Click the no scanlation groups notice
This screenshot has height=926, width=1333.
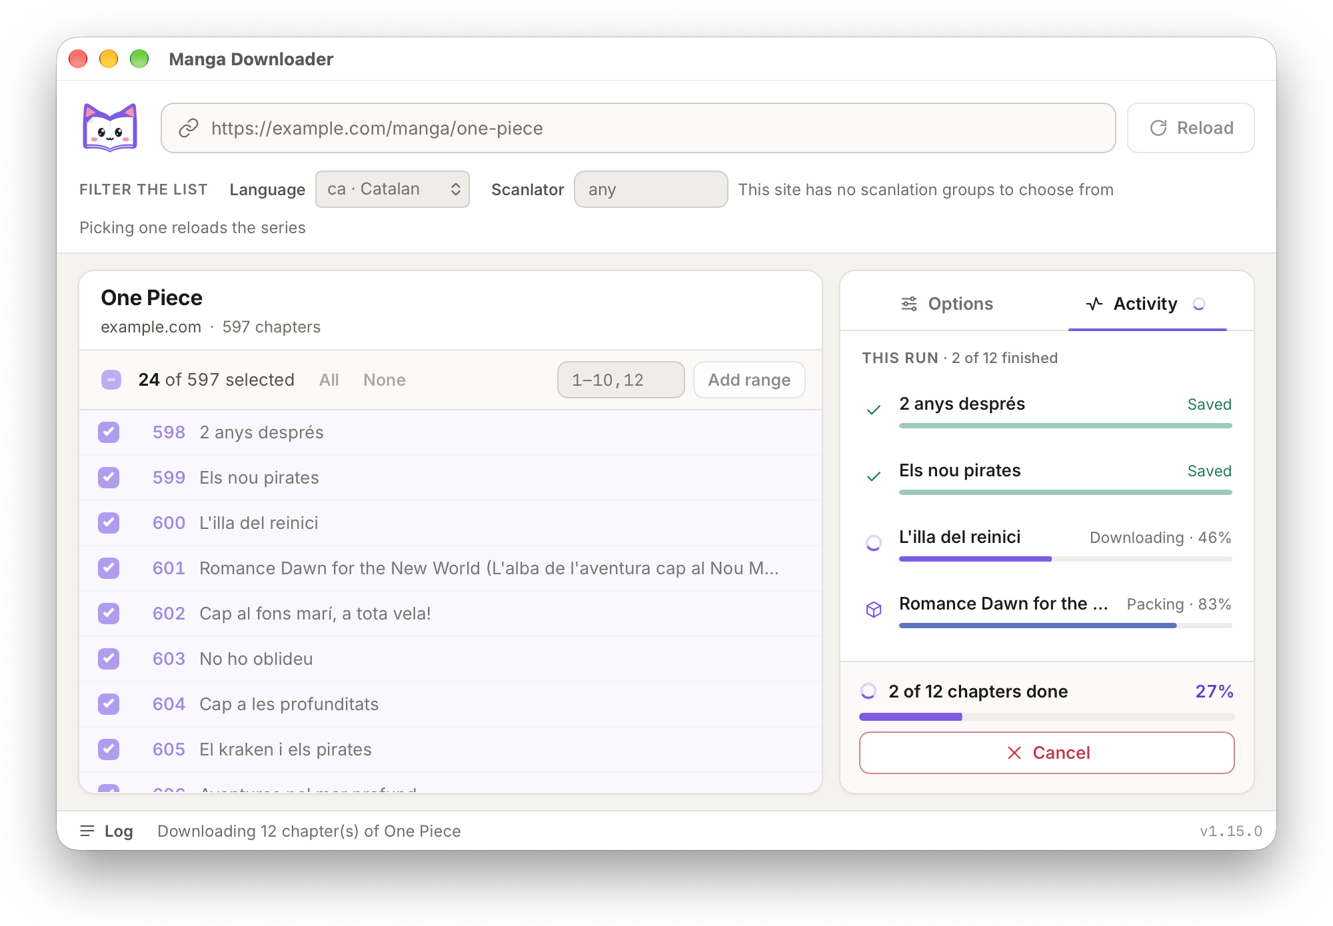(x=926, y=190)
